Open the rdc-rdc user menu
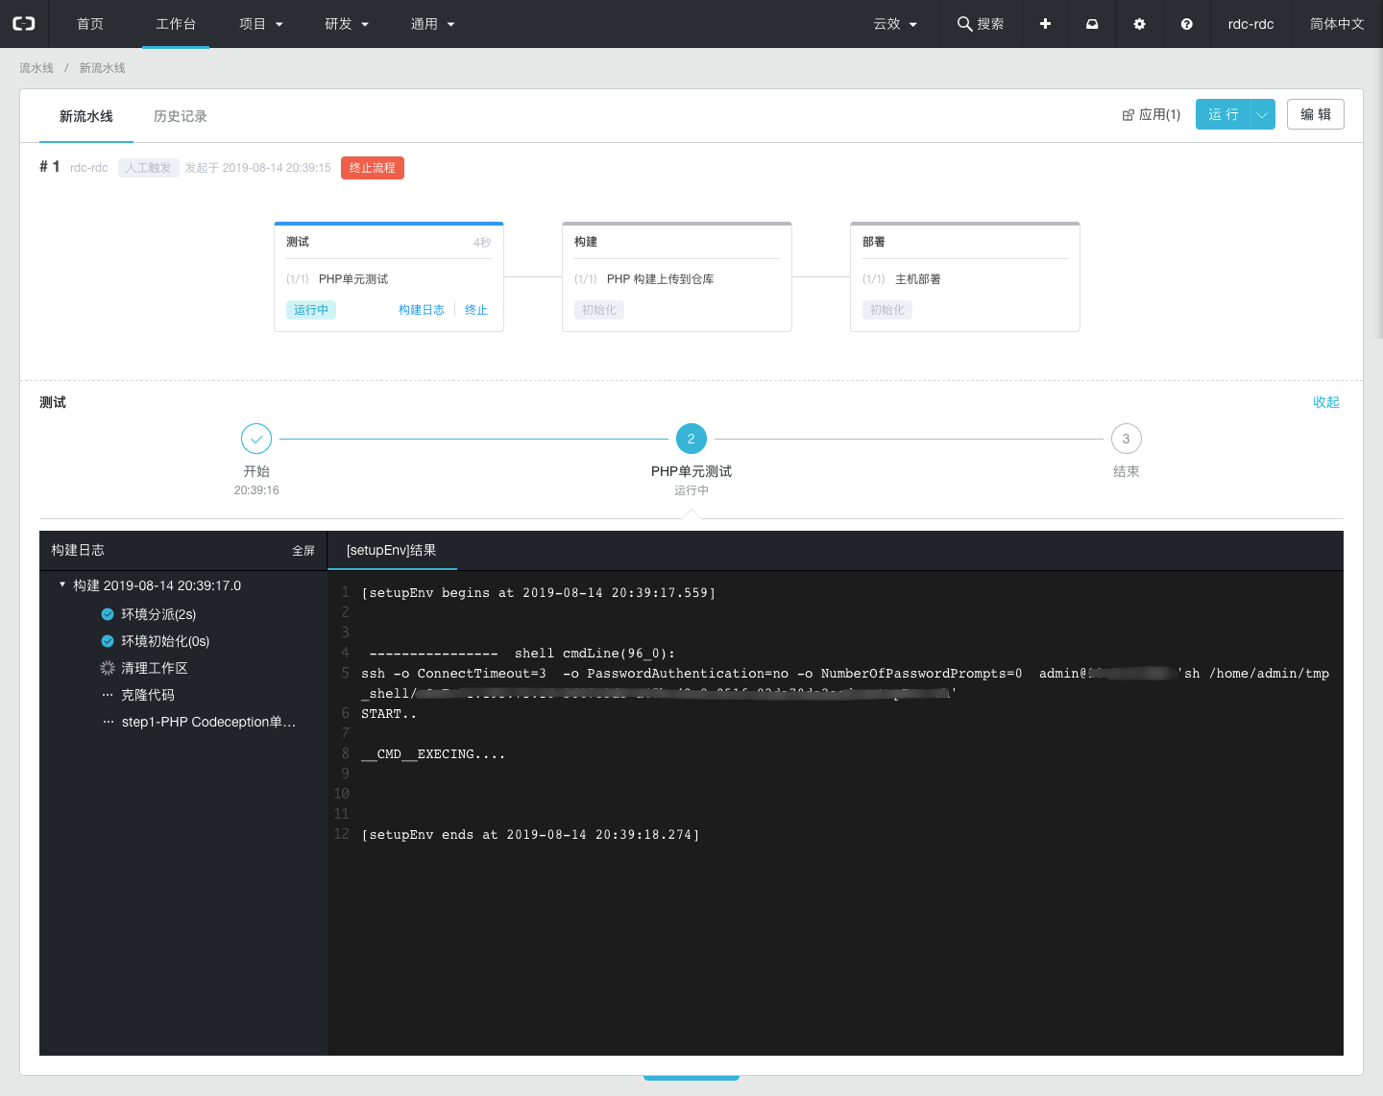 [1251, 24]
